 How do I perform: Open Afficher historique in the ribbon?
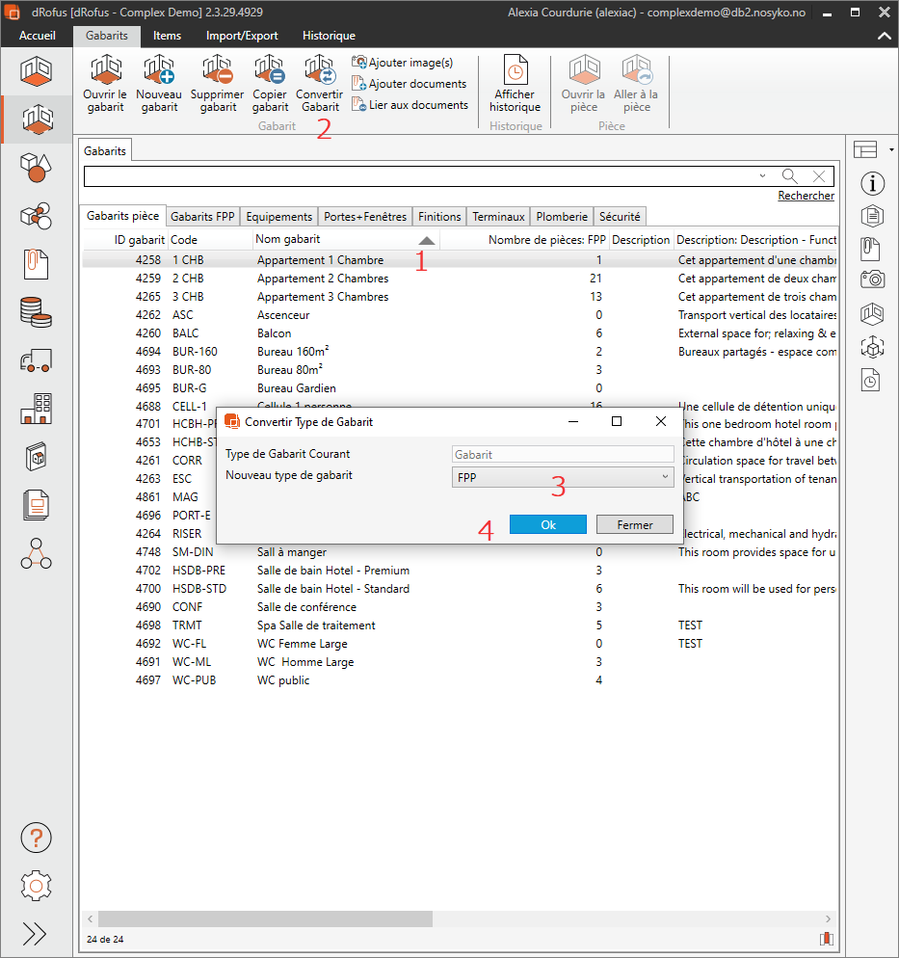click(x=515, y=74)
